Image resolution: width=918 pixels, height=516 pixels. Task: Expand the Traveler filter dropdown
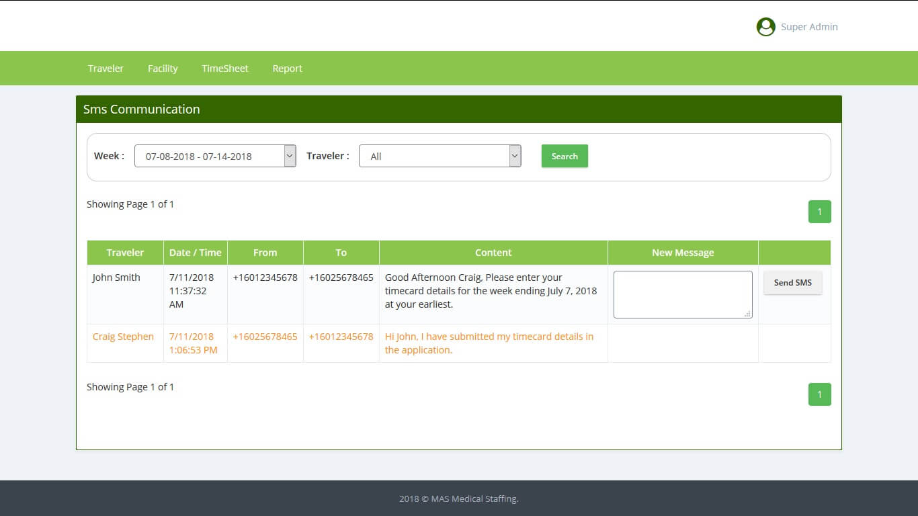tap(440, 156)
